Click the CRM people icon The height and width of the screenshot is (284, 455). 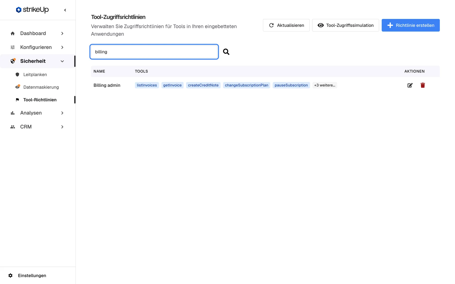(13, 127)
